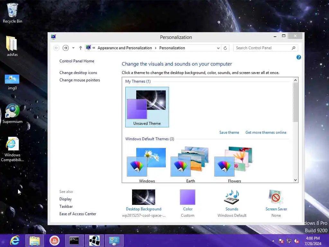Expand arrow after Appearance and Personalization

click(156, 48)
